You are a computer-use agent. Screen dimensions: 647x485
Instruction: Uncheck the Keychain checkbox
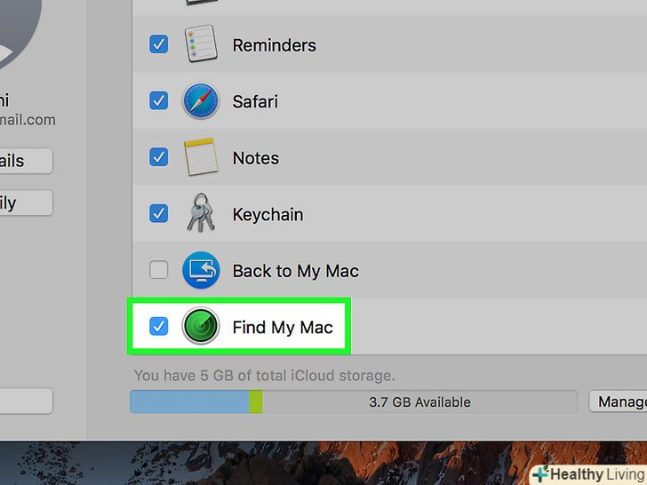(158, 214)
